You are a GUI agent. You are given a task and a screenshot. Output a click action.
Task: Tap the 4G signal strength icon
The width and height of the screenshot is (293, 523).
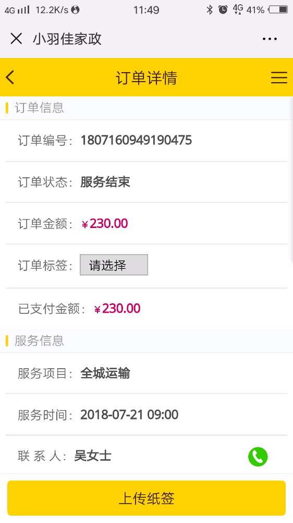tap(17, 10)
